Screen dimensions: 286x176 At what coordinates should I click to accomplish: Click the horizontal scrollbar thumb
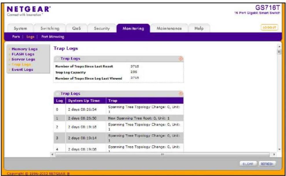(x=162, y=155)
